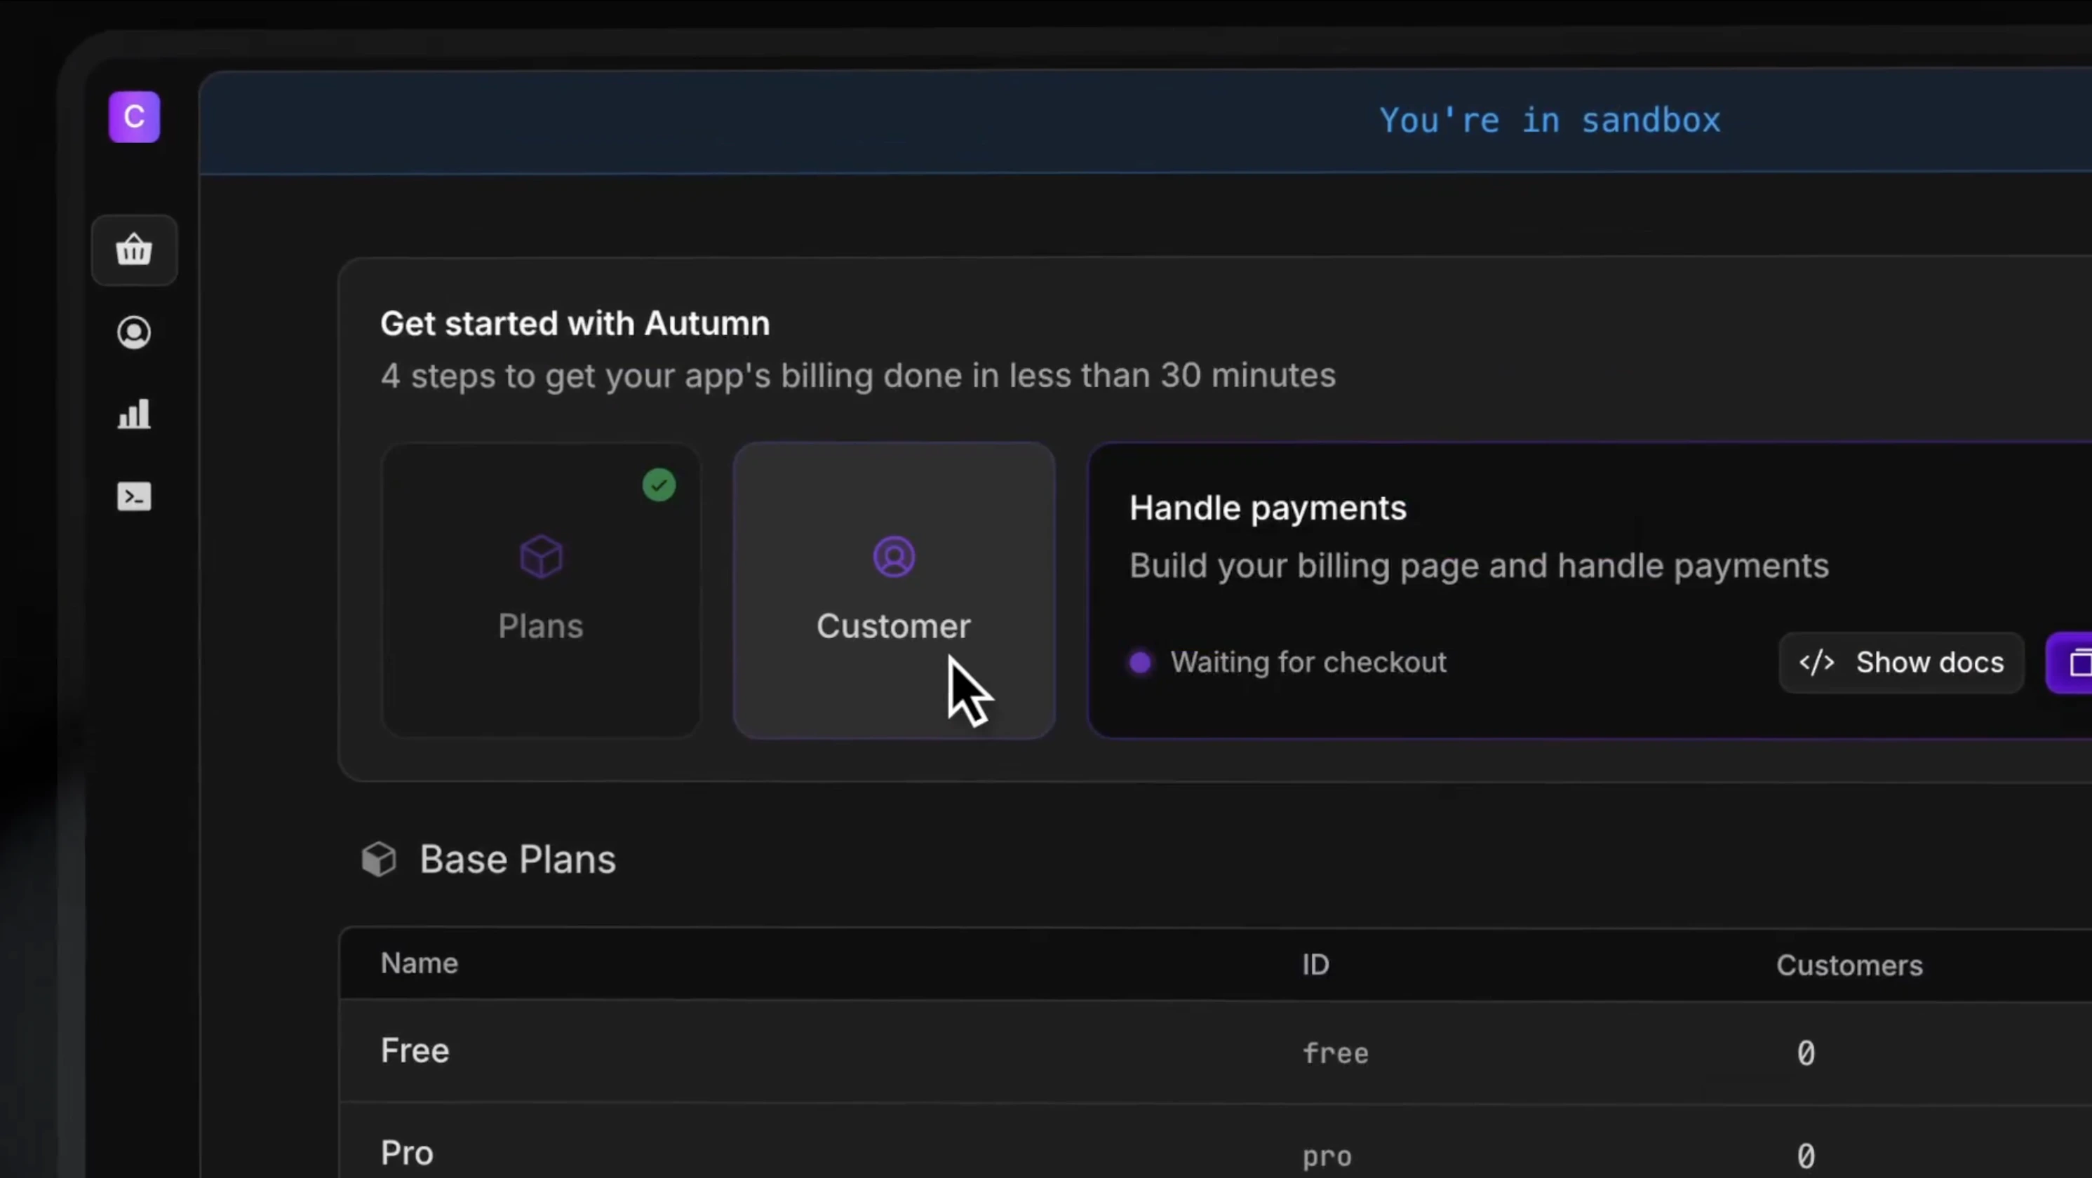This screenshot has width=2092, height=1178.
Task: Click the Base Plans cube icon
Action: click(378, 859)
